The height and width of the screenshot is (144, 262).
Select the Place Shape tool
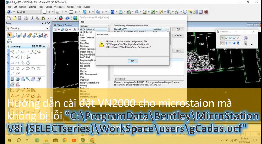click(18, 63)
